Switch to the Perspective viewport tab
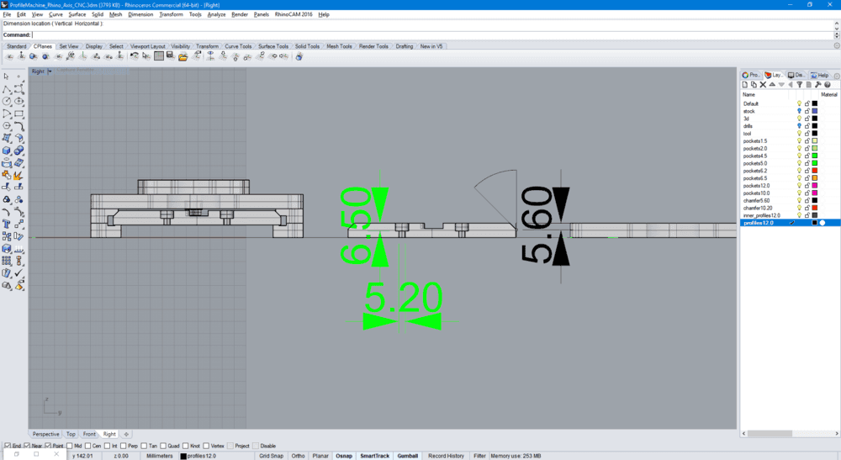Screen dimensions: 841x460 [45, 434]
